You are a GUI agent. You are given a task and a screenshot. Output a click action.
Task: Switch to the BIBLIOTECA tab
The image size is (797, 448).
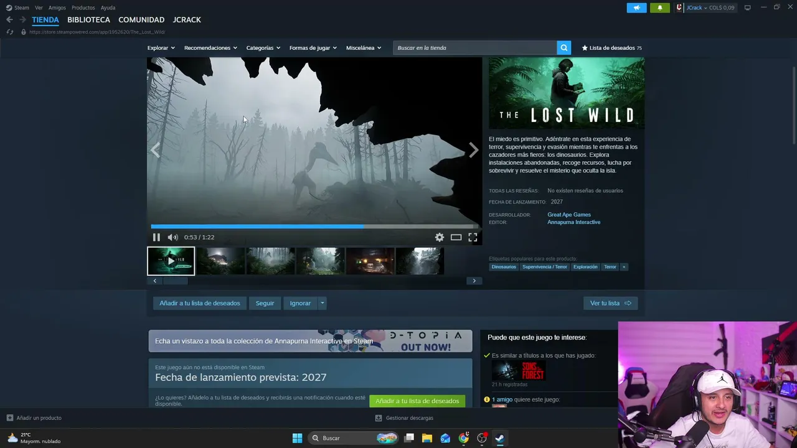click(x=88, y=20)
